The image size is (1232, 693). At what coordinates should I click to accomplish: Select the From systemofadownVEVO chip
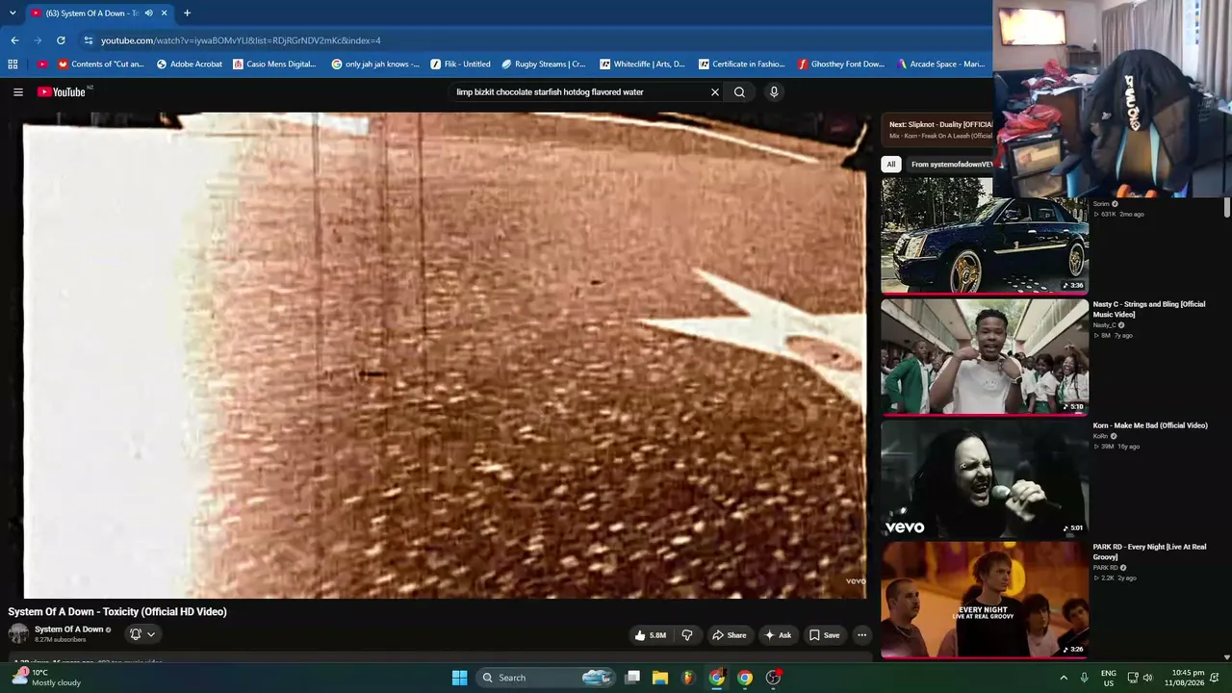tap(951, 165)
